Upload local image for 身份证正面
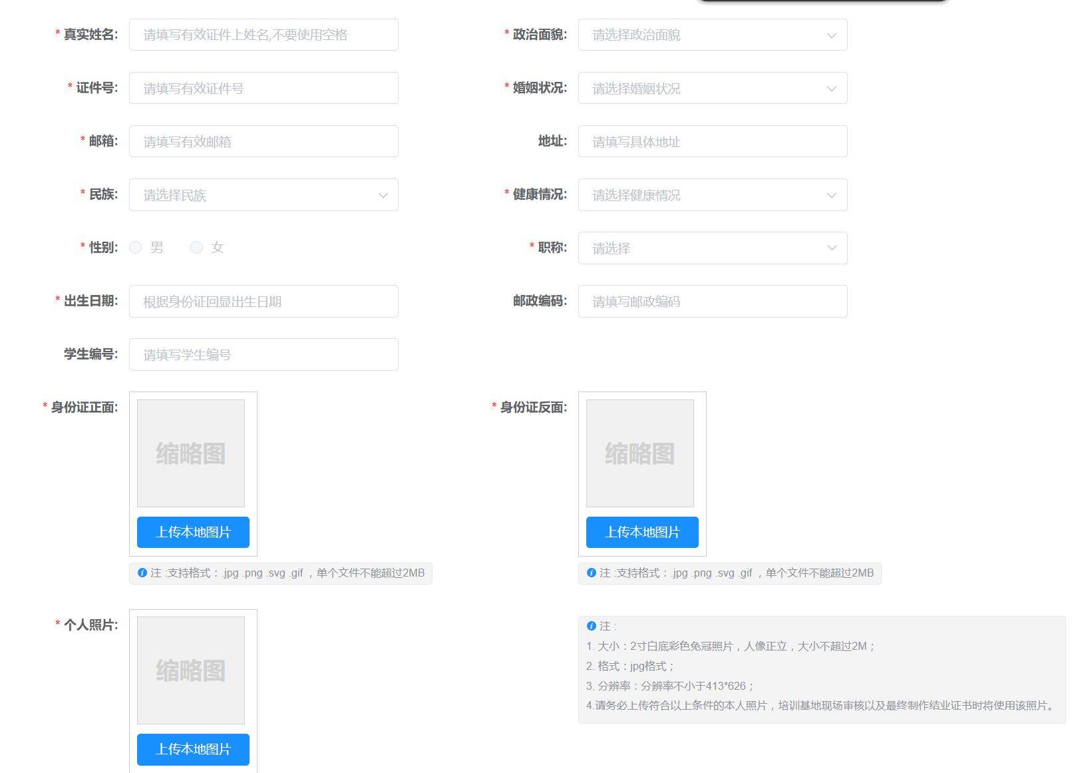The height and width of the screenshot is (773, 1088). tap(193, 532)
